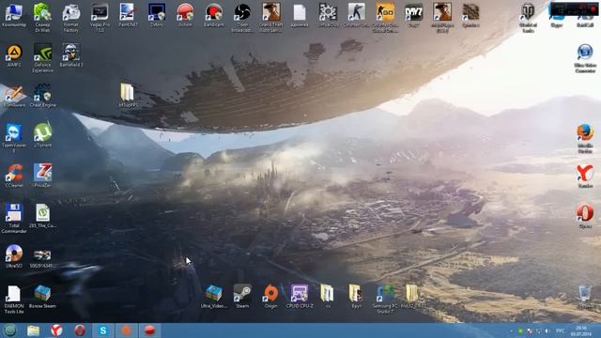
Task: Click the Windows Start button
Action: [10, 330]
